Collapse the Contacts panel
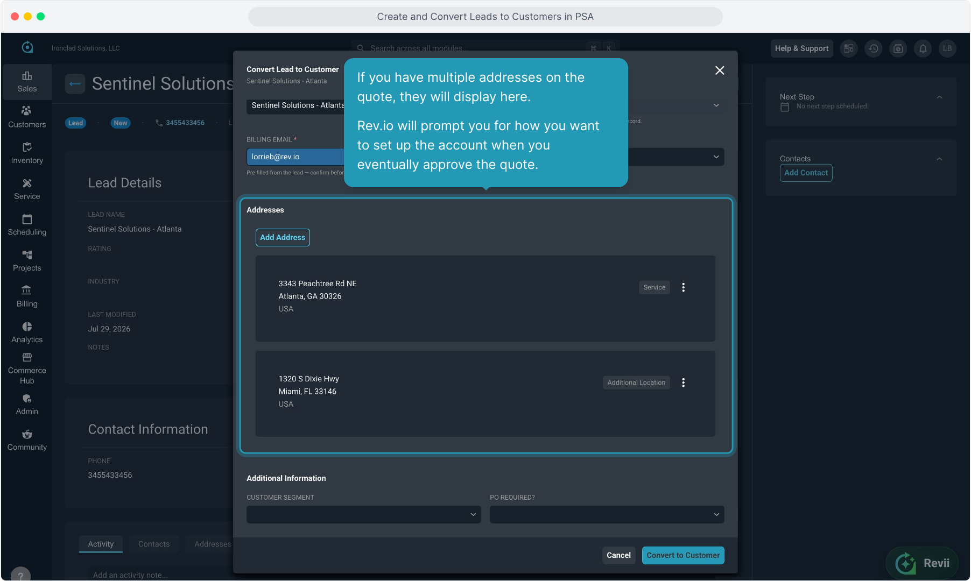971x581 pixels. click(x=939, y=159)
